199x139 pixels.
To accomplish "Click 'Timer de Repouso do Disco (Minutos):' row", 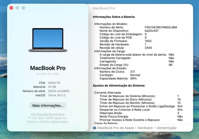I will coord(140,99).
